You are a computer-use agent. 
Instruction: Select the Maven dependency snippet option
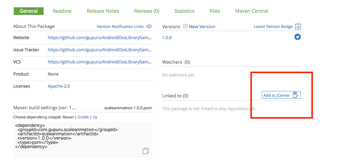[68, 117]
